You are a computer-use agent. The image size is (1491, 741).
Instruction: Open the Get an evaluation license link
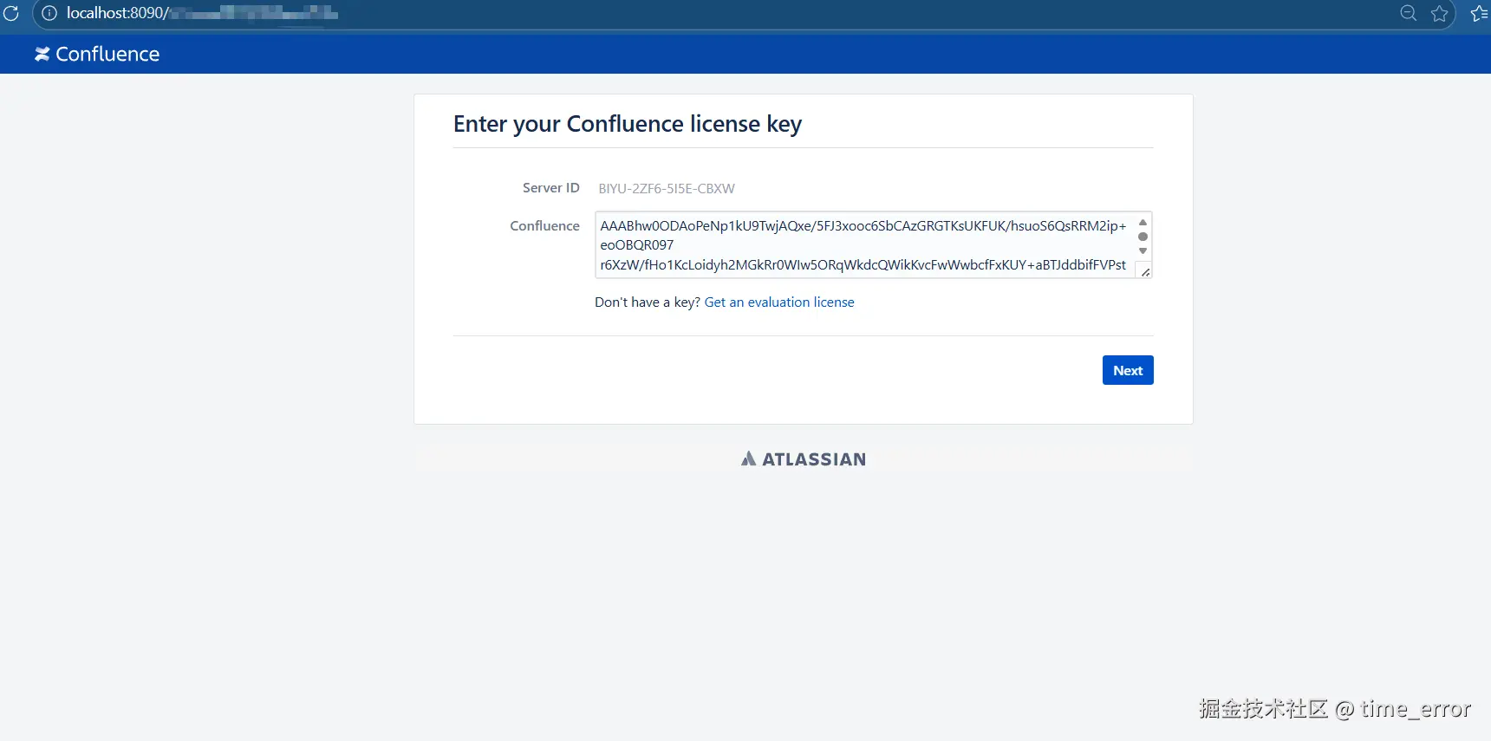click(778, 302)
